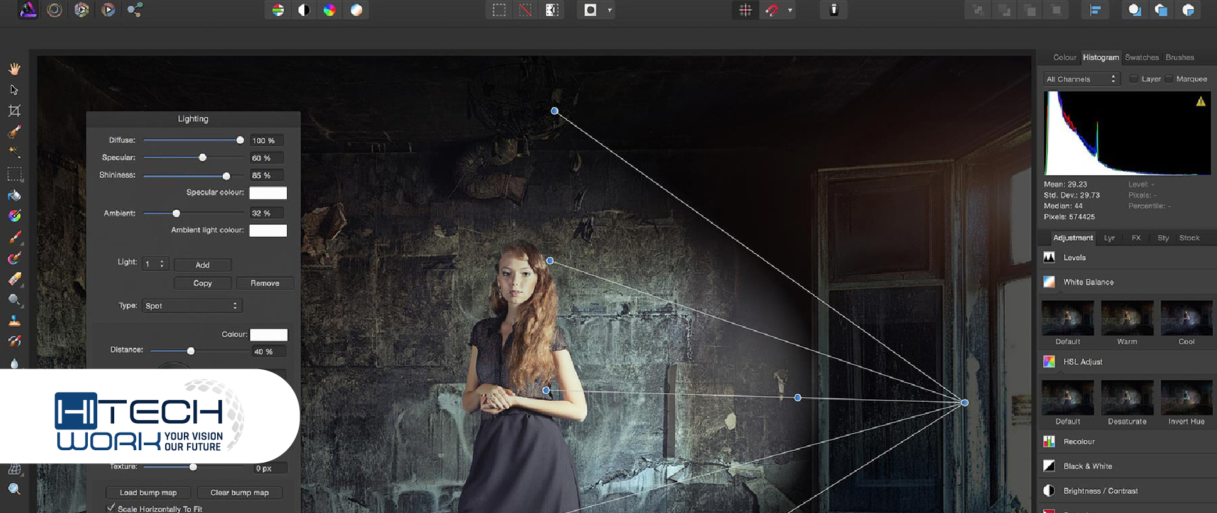
Task: Open the Develop persona
Action: click(x=82, y=9)
